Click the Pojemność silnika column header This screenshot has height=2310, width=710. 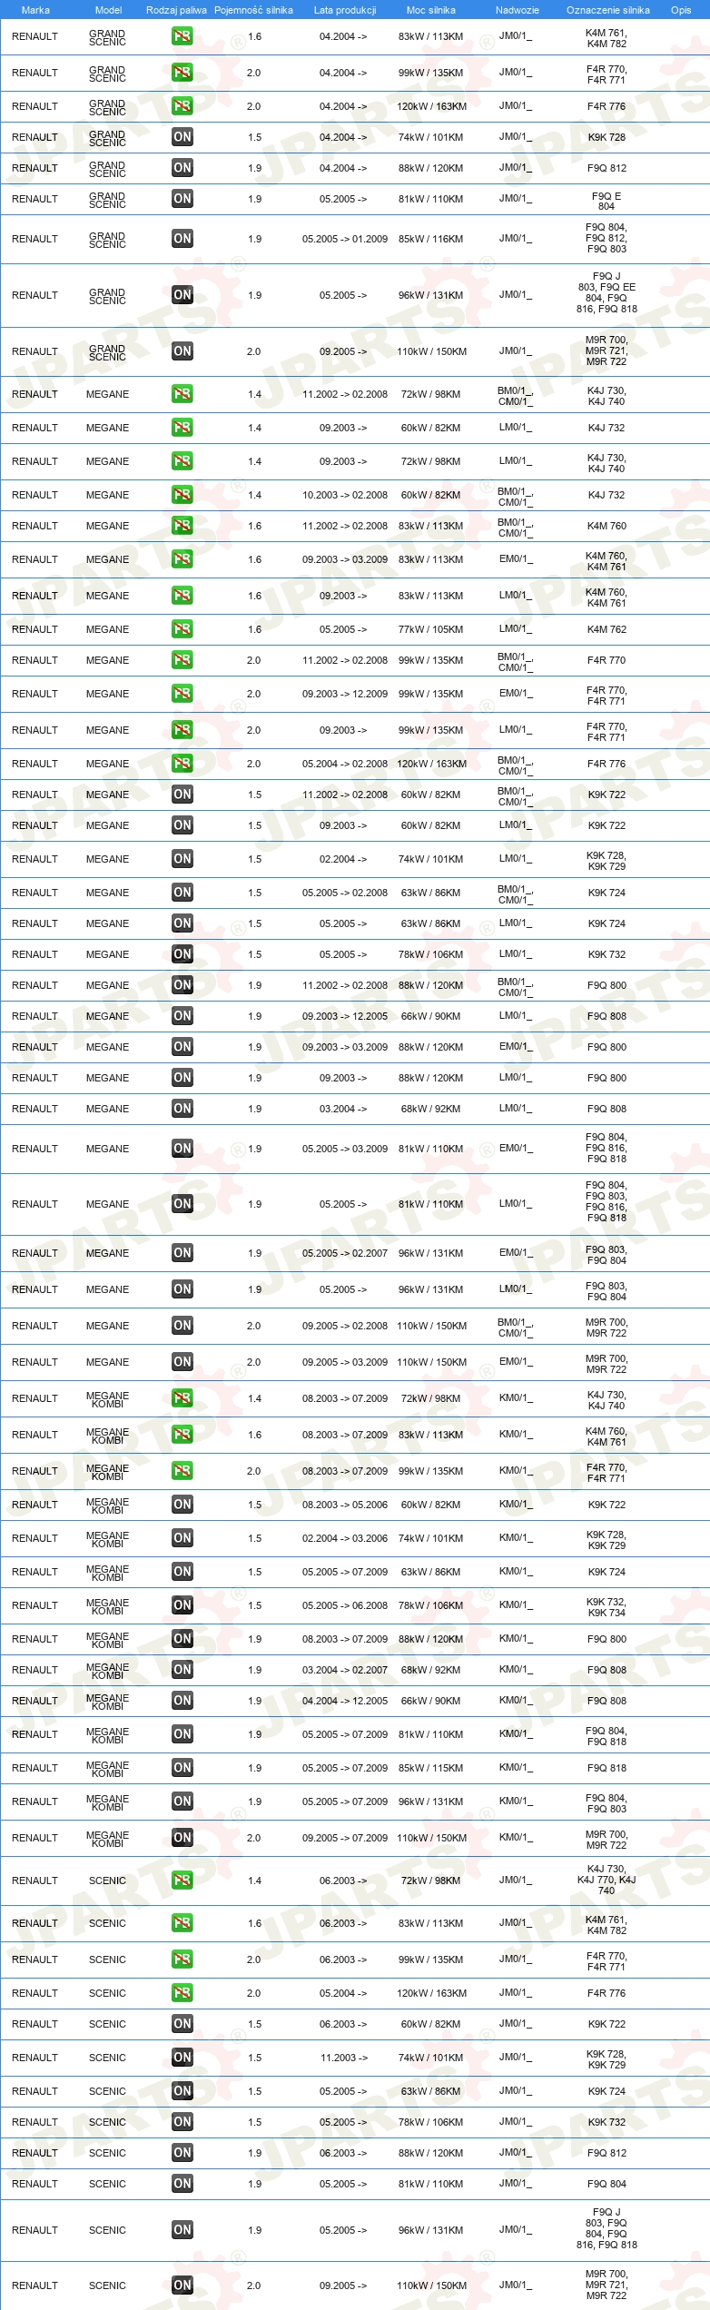tap(253, 10)
